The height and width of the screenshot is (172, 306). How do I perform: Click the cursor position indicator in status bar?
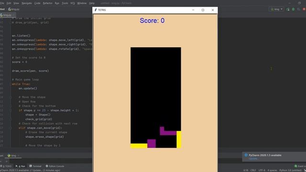click(x=246, y=170)
